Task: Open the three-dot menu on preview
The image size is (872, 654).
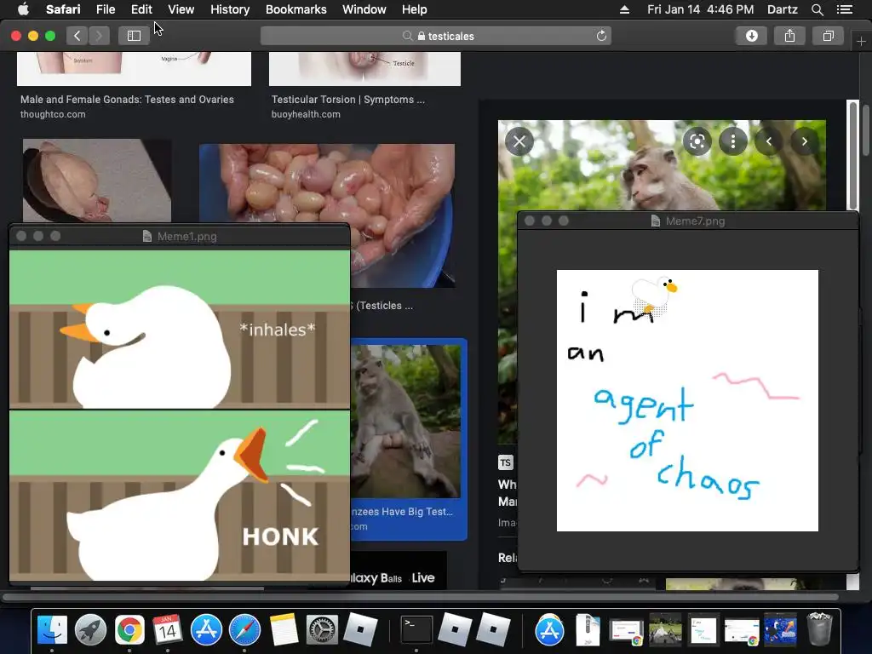Action: [733, 141]
